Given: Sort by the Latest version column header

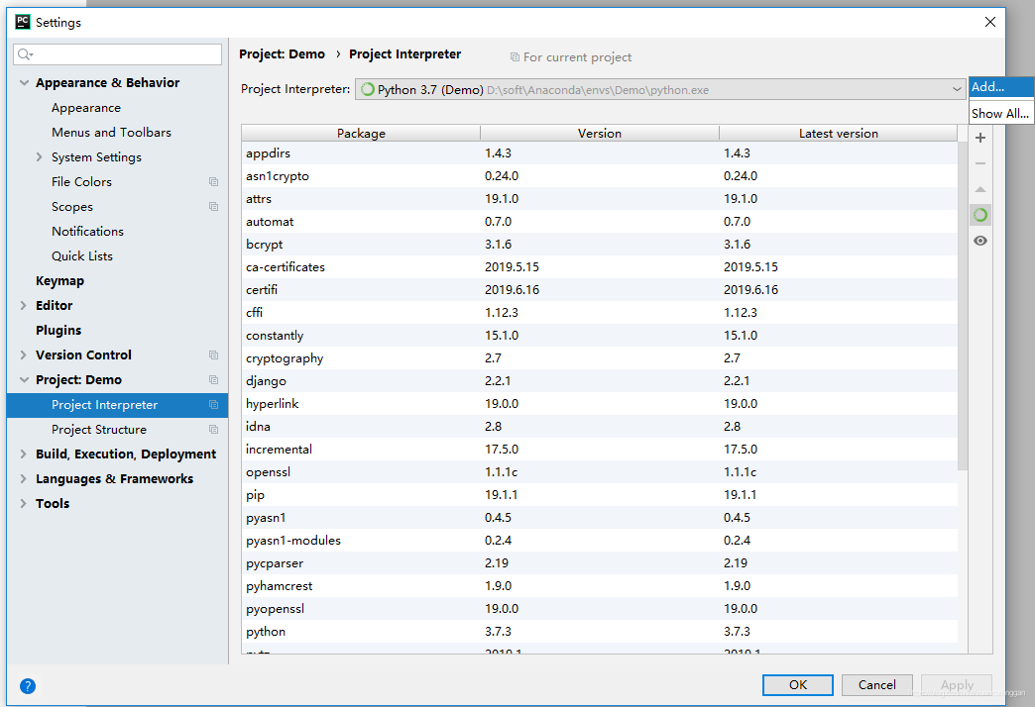Looking at the screenshot, I should [x=839, y=134].
